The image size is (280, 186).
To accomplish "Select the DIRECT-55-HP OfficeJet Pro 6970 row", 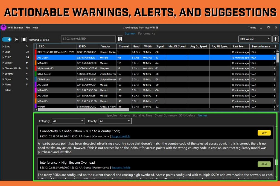I will point(155,52).
